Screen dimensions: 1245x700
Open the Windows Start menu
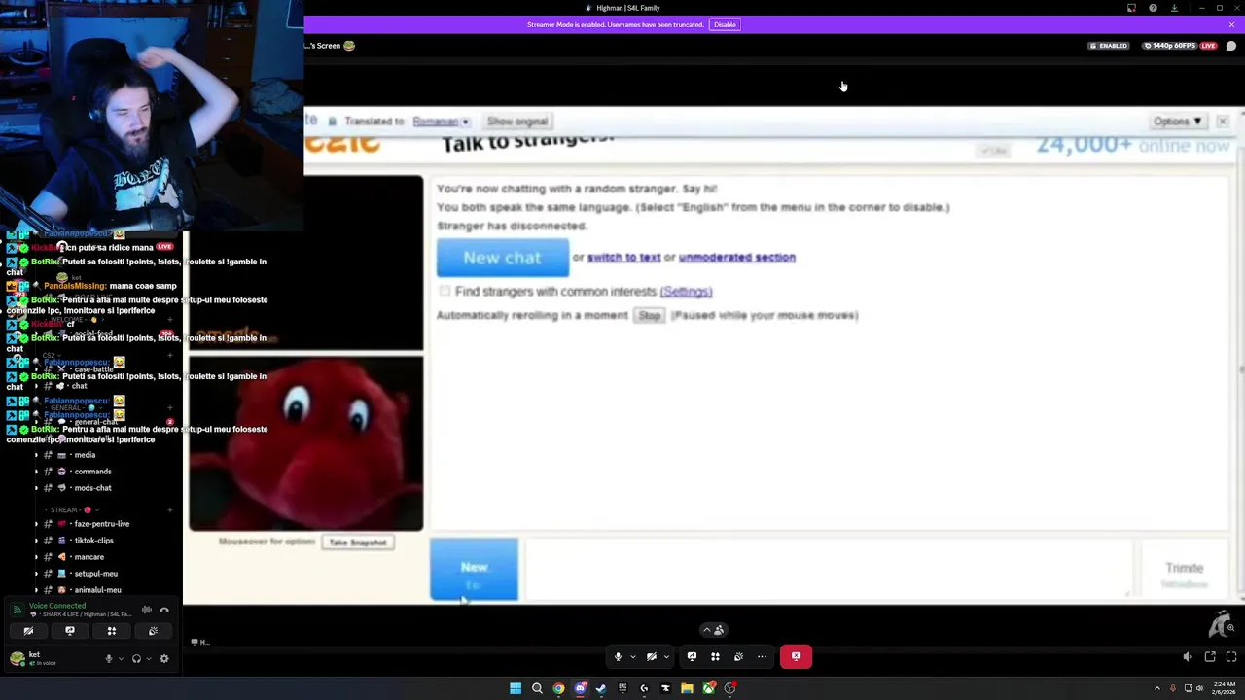click(516, 688)
